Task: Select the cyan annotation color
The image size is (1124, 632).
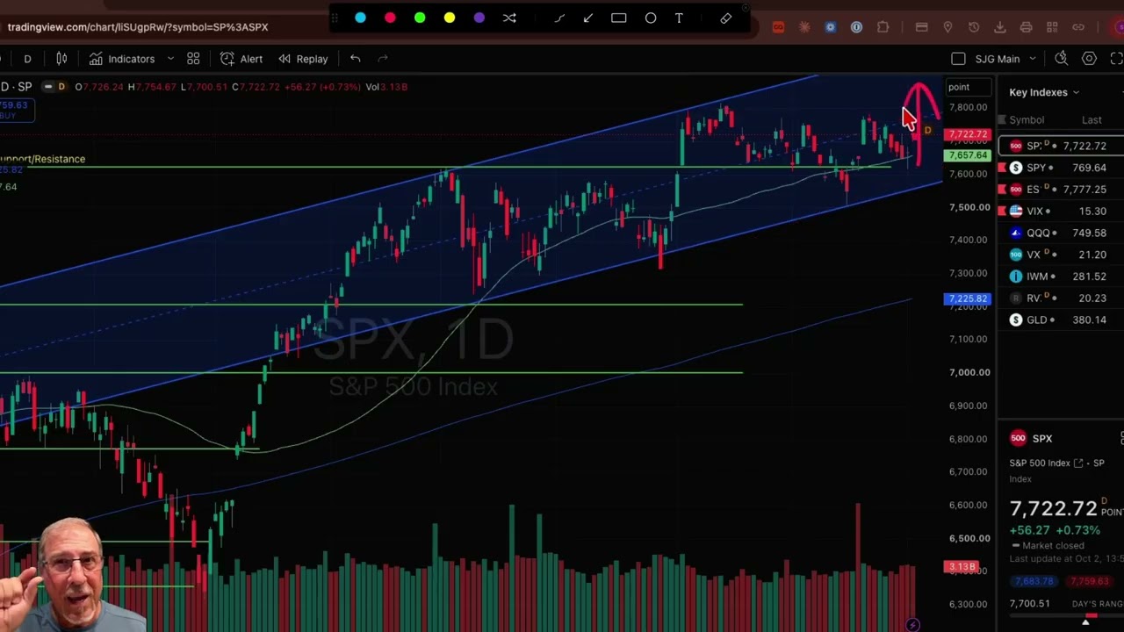Action: (x=360, y=18)
